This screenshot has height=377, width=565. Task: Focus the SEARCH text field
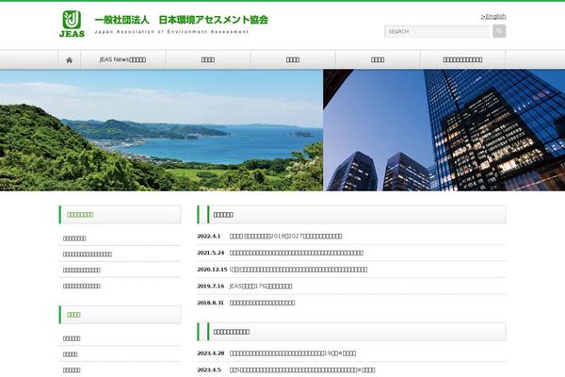[437, 31]
